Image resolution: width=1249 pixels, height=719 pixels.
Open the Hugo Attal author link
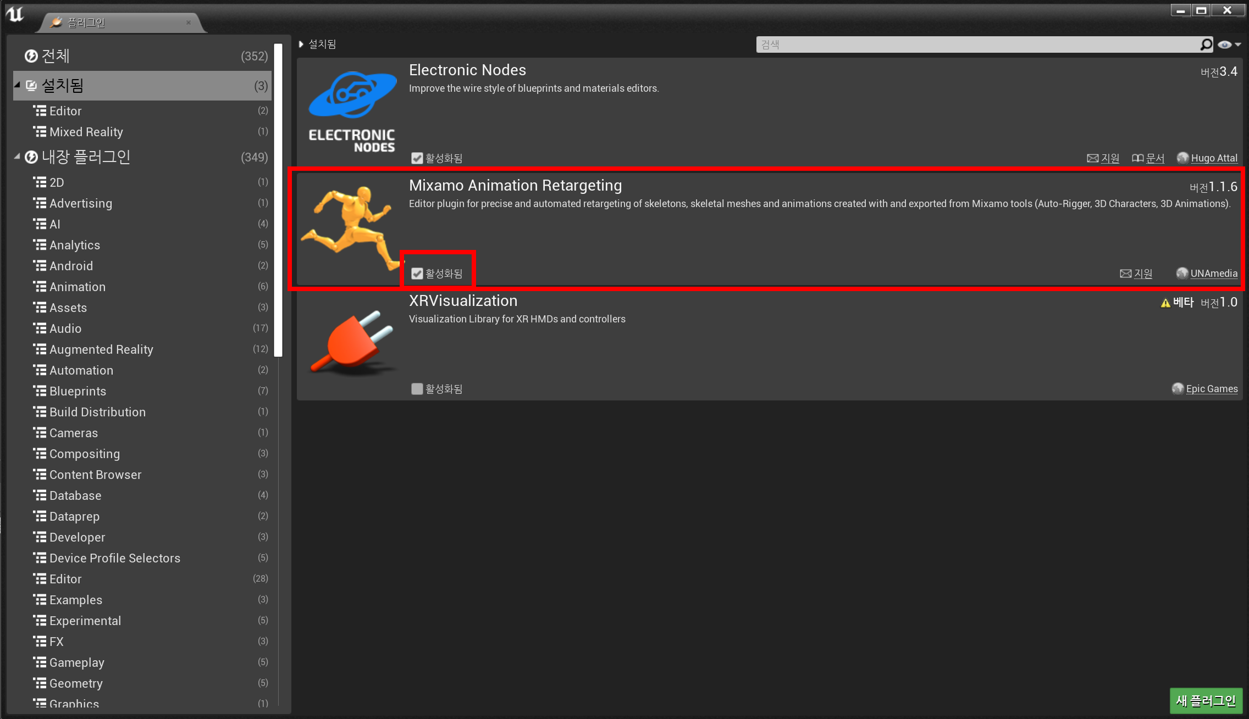pyautogui.click(x=1214, y=158)
